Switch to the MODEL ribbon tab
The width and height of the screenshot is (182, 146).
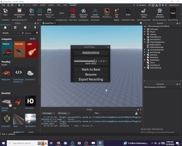pos(43,5)
